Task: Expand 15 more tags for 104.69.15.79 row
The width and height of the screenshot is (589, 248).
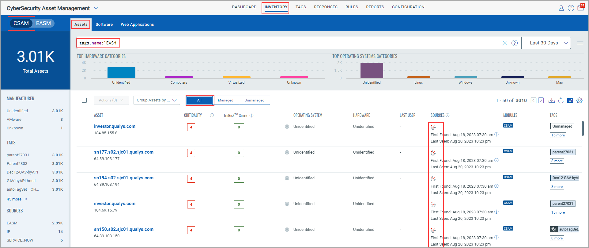Action: [x=558, y=212]
